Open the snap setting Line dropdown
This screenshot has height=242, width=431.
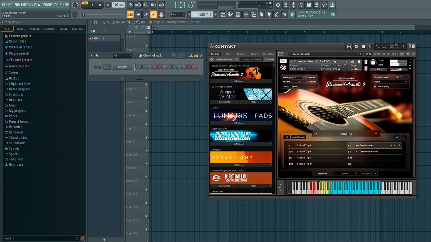177,14
